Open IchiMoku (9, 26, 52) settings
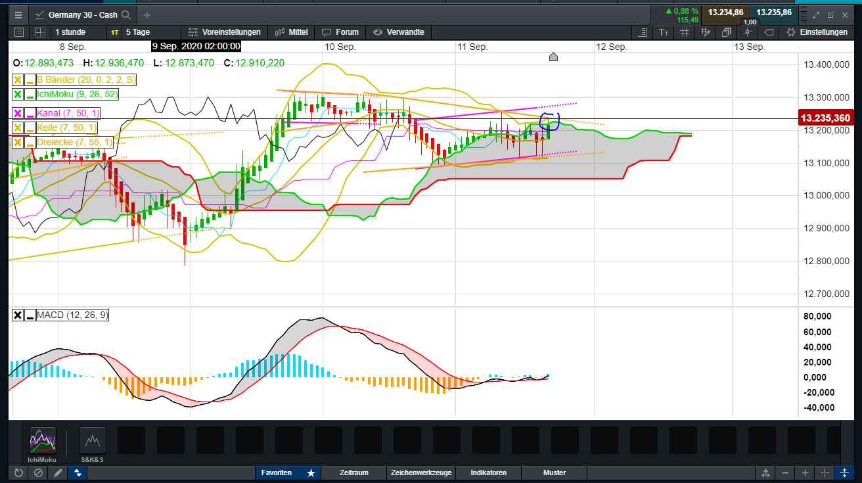 pos(78,94)
